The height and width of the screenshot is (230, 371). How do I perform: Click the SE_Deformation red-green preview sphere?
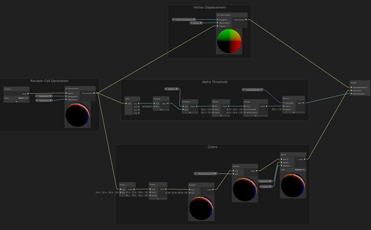(x=229, y=41)
